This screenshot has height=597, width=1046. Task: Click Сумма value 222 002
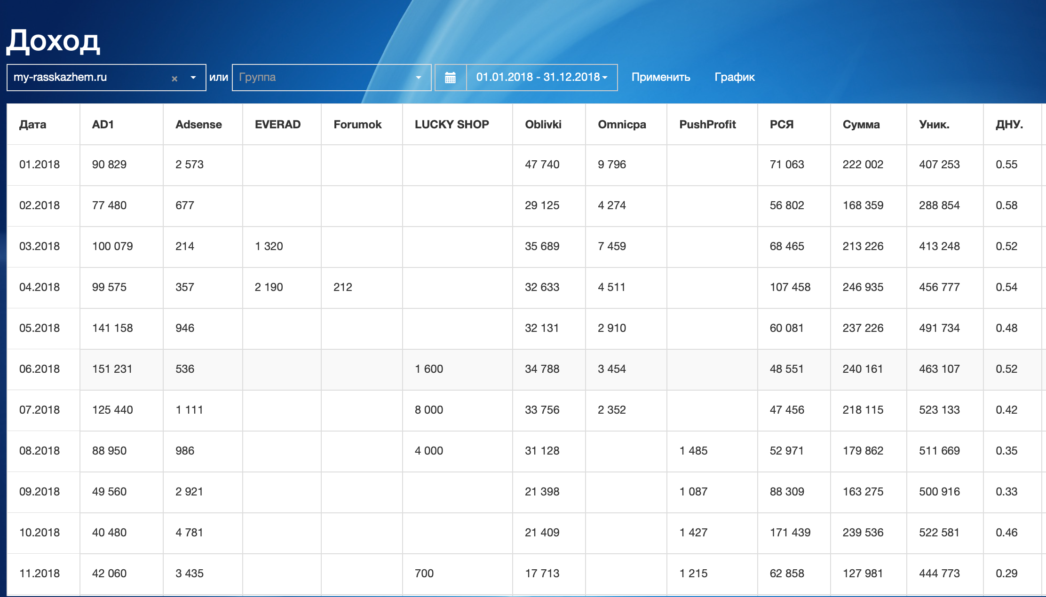click(x=863, y=165)
